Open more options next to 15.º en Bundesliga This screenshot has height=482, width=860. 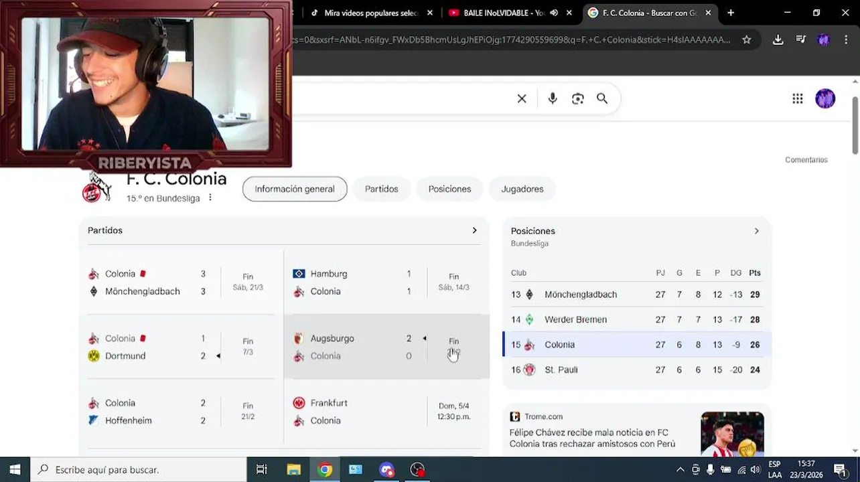click(x=210, y=197)
